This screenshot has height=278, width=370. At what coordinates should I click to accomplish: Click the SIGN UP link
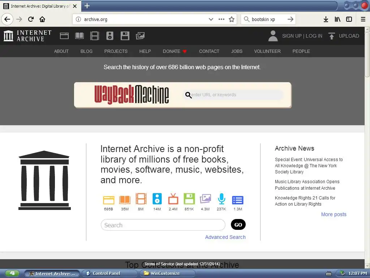click(292, 36)
